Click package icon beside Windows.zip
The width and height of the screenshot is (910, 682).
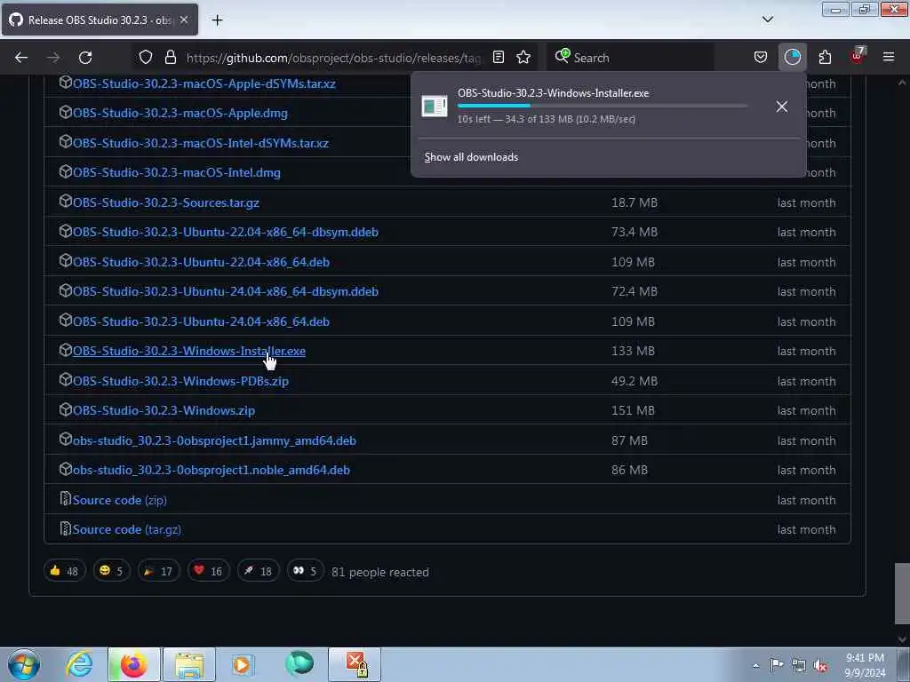[66, 409]
